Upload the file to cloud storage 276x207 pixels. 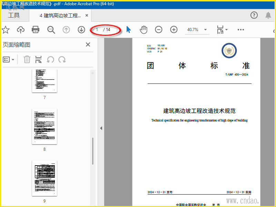pyautogui.click(x=21, y=30)
